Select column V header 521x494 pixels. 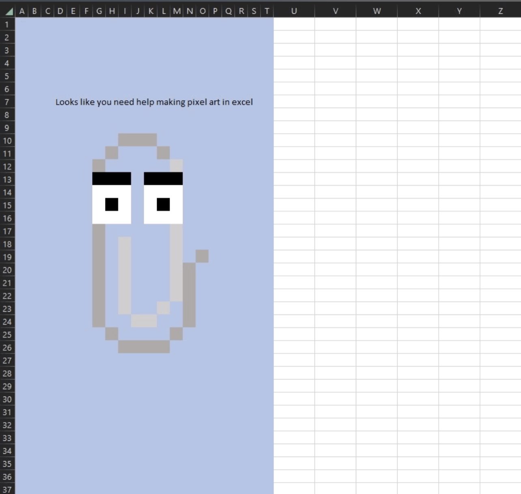pos(336,11)
